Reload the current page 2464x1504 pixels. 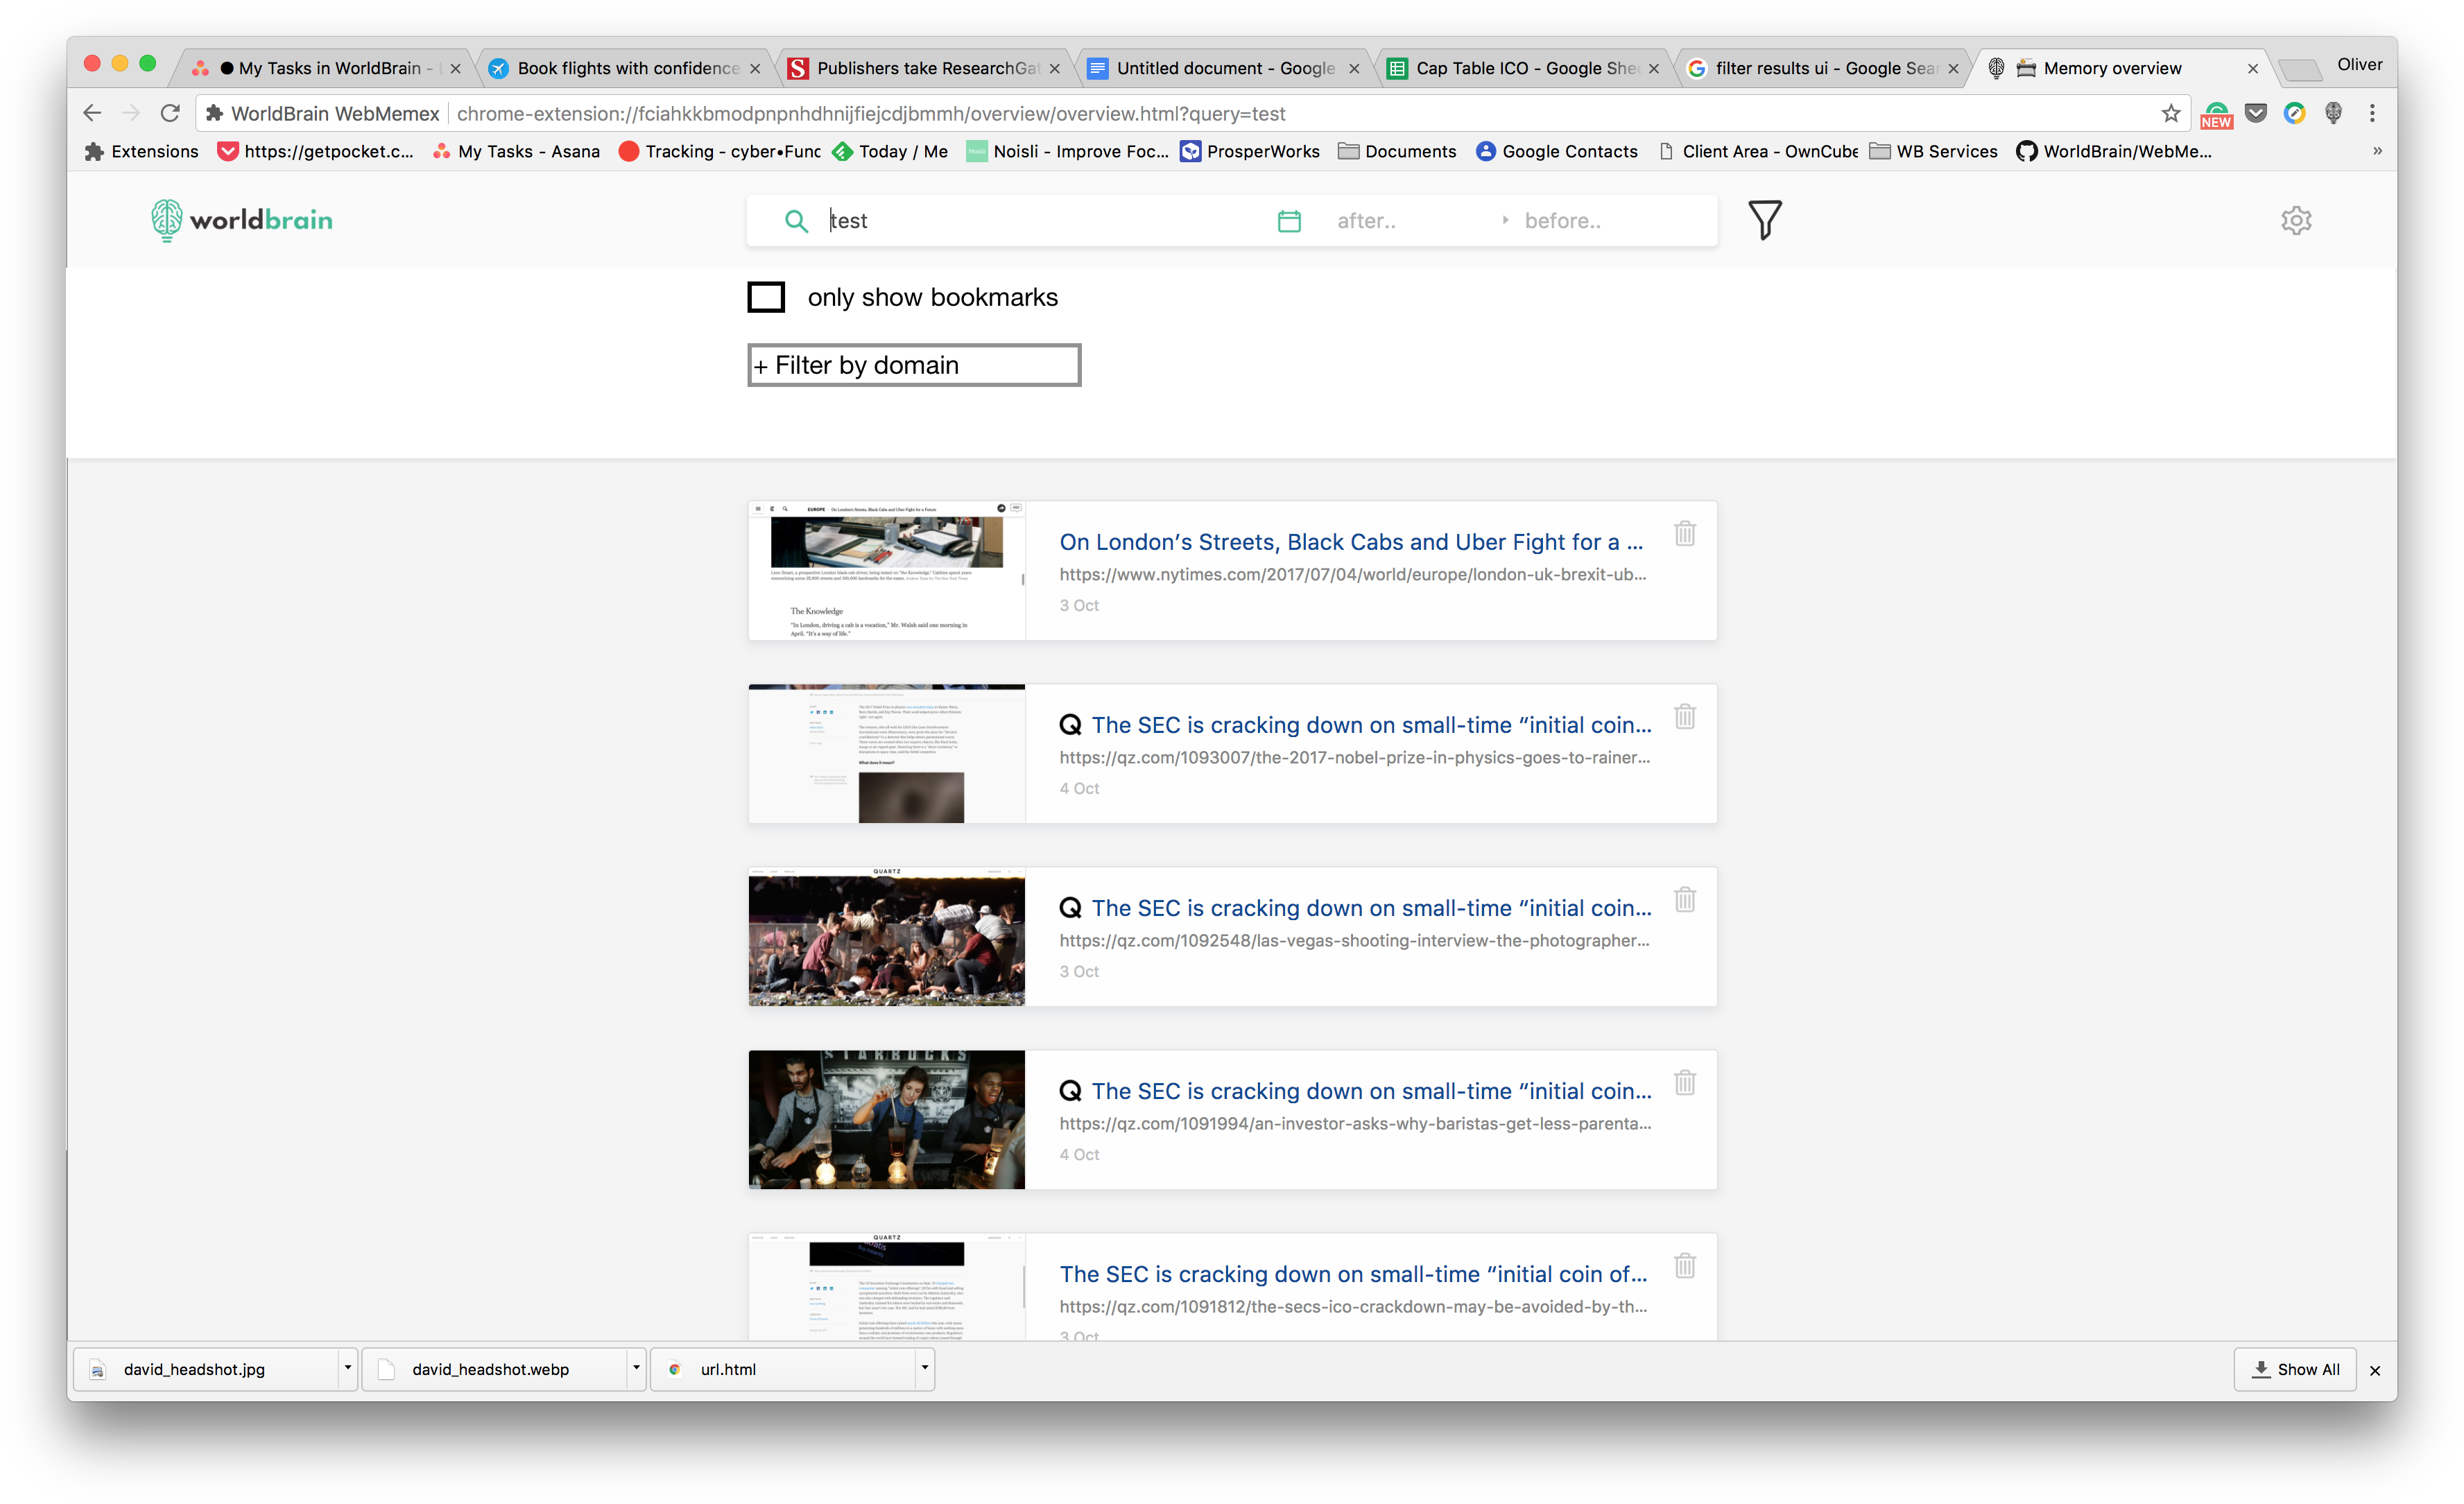170,113
